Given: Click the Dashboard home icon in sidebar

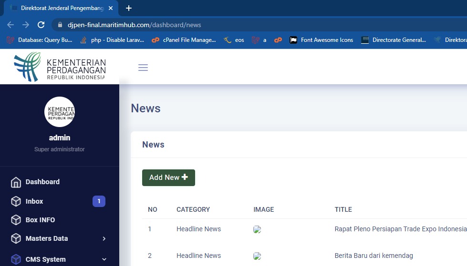Looking at the screenshot, I should 16,182.
